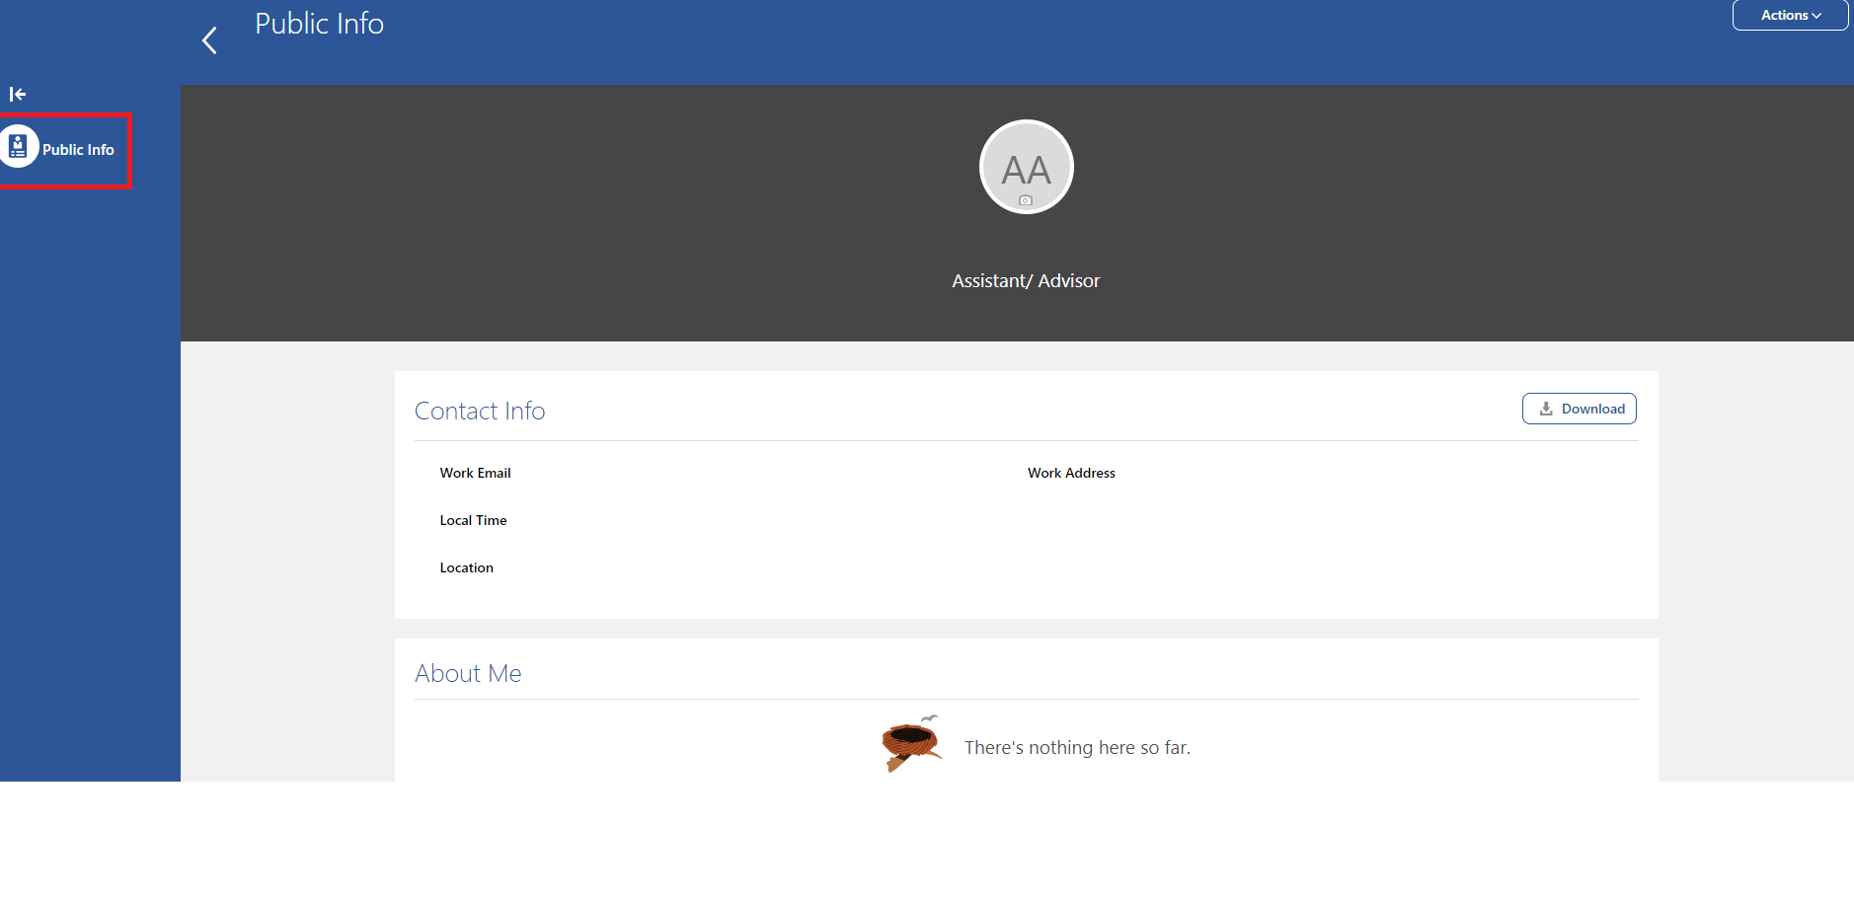Click the Work Address field label
Image resolution: width=1854 pixels, height=902 pixels.
1070,473
